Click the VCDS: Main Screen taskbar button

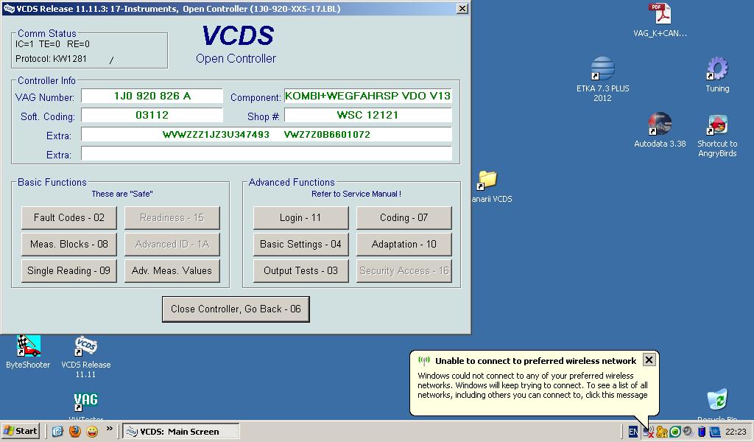point(181,432)
